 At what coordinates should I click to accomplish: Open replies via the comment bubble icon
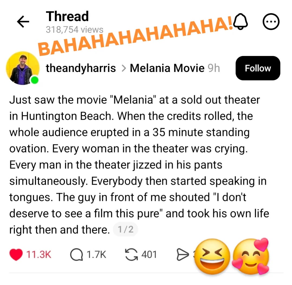(76, 254)
